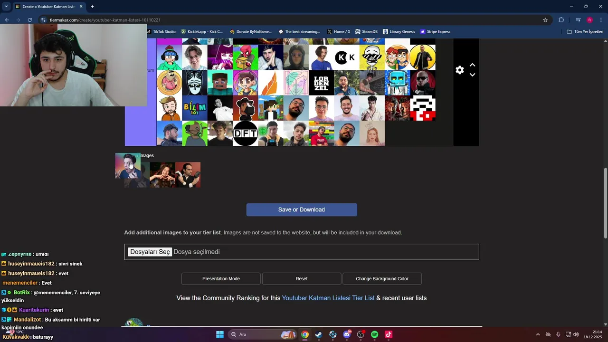
Task: Open the Library Genesis bookmark
Action: pos(399,32)
